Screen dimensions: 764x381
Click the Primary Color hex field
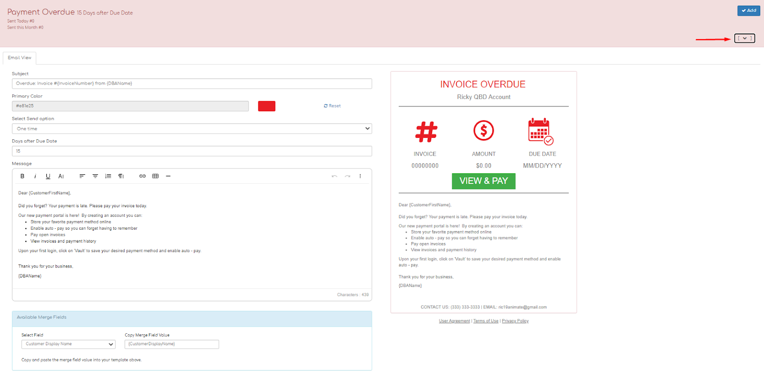pos(130,106)
